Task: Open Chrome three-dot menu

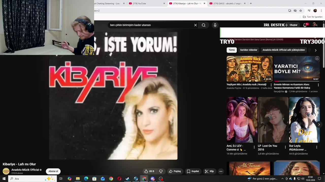Action: point(321,11)
